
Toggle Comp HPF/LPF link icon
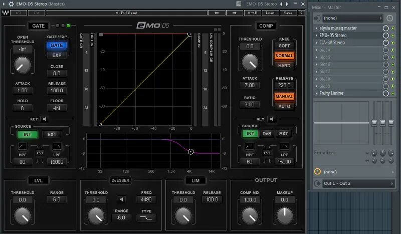(267, 153)
